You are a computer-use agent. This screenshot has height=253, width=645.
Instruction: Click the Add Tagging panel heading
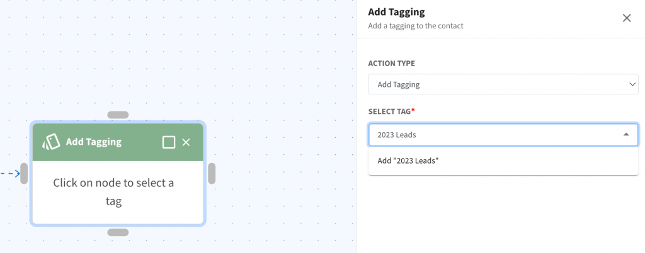click(397, 13)
